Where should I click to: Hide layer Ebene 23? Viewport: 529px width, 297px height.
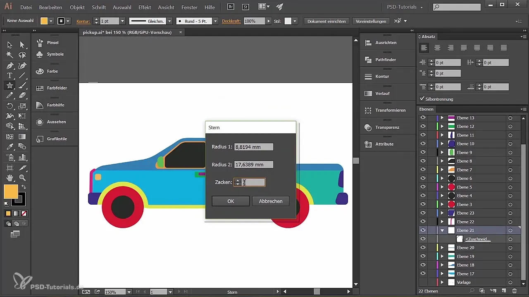(423, 213)
